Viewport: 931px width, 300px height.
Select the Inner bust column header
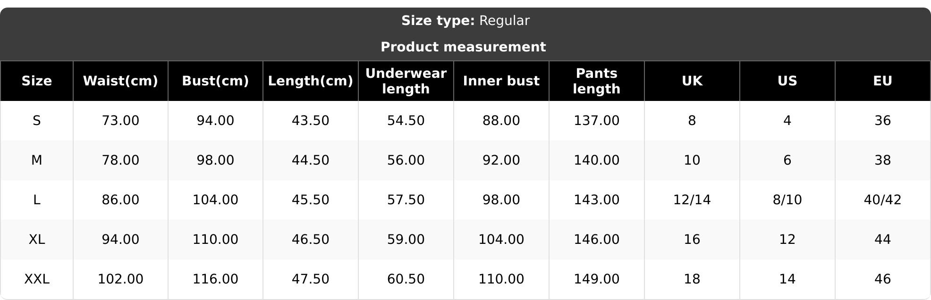(x=501, y=81)
